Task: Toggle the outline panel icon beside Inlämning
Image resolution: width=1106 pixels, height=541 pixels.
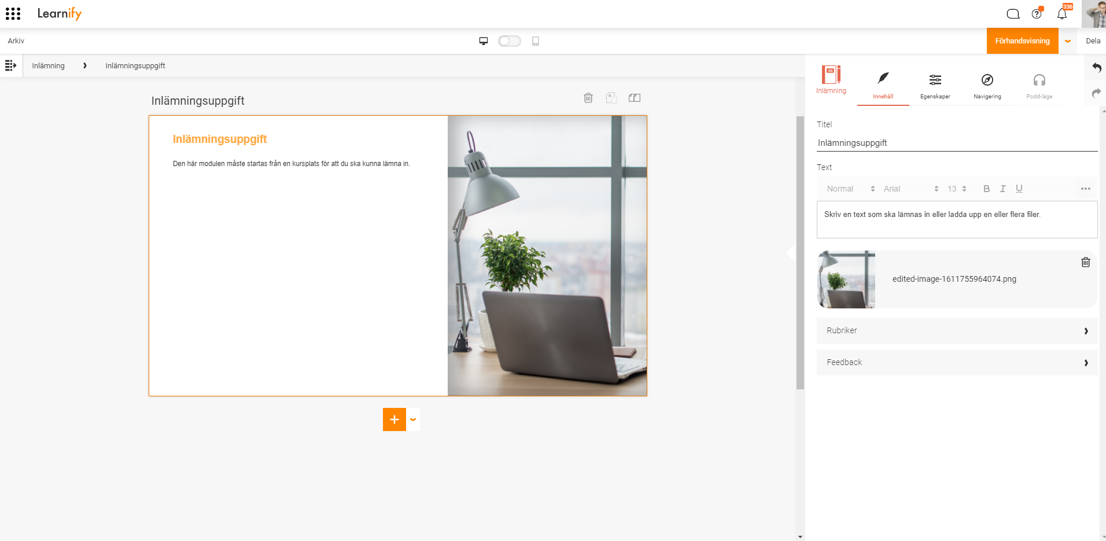Action: tap(10, 65)
